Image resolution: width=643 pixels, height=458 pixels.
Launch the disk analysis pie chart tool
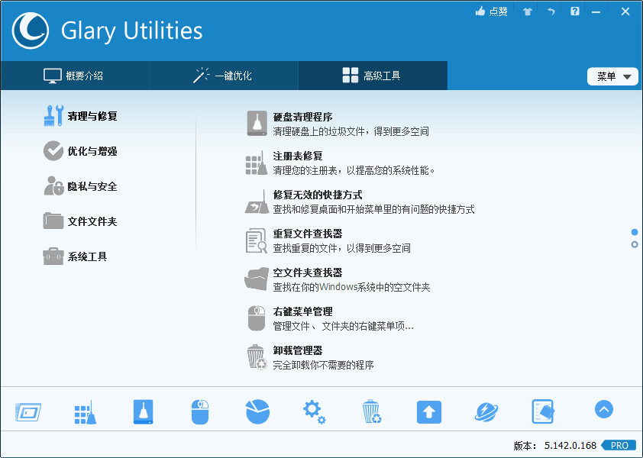(x=257, y=411)
